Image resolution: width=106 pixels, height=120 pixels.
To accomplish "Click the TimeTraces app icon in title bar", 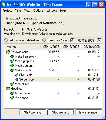I will point(4,4).
